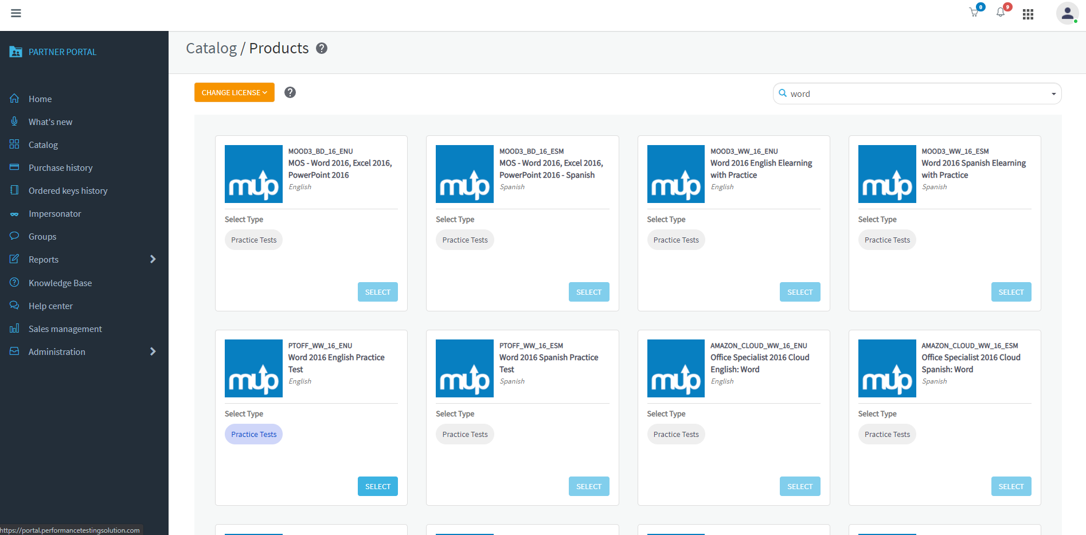Click Select for Word 2016 Spanish Elearning

tap(1011, 292)
